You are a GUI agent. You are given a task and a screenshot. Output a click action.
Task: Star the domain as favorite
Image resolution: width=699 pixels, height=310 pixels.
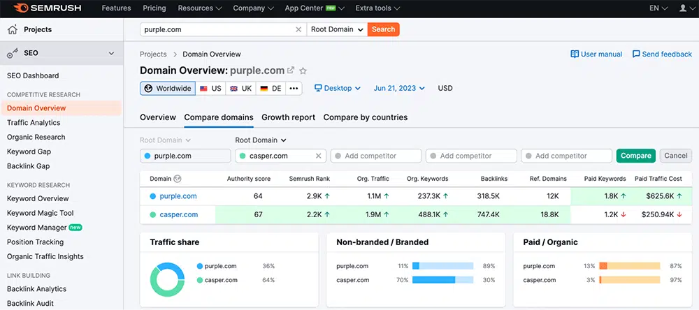click(x=303, y=71)
